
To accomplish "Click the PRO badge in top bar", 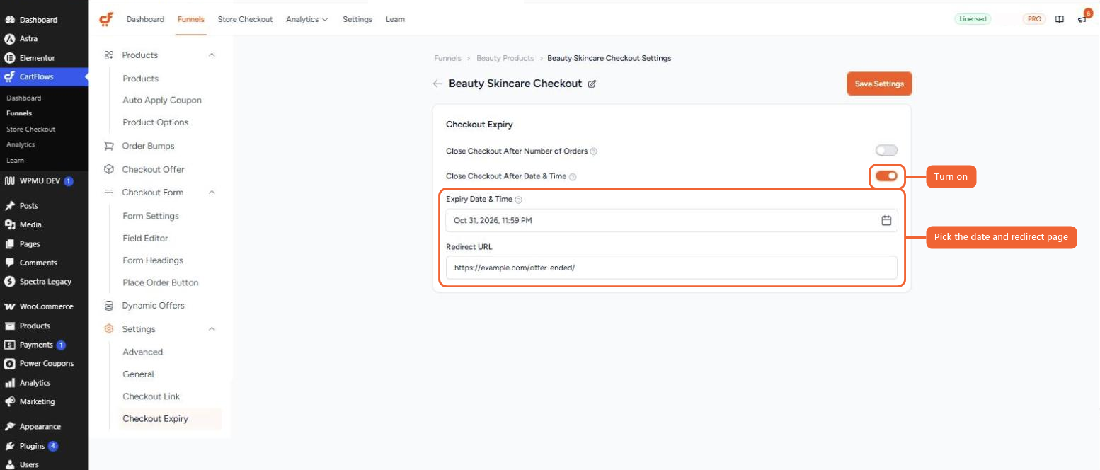I will [x=1034, y=19].
